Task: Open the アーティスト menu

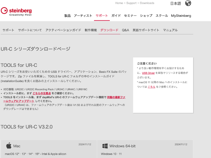Action: (x=83, y=15)
